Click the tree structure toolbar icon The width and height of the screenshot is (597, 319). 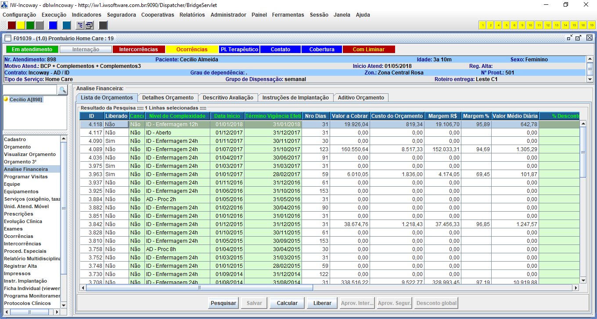pyautogui.click(x=80, y=25)
